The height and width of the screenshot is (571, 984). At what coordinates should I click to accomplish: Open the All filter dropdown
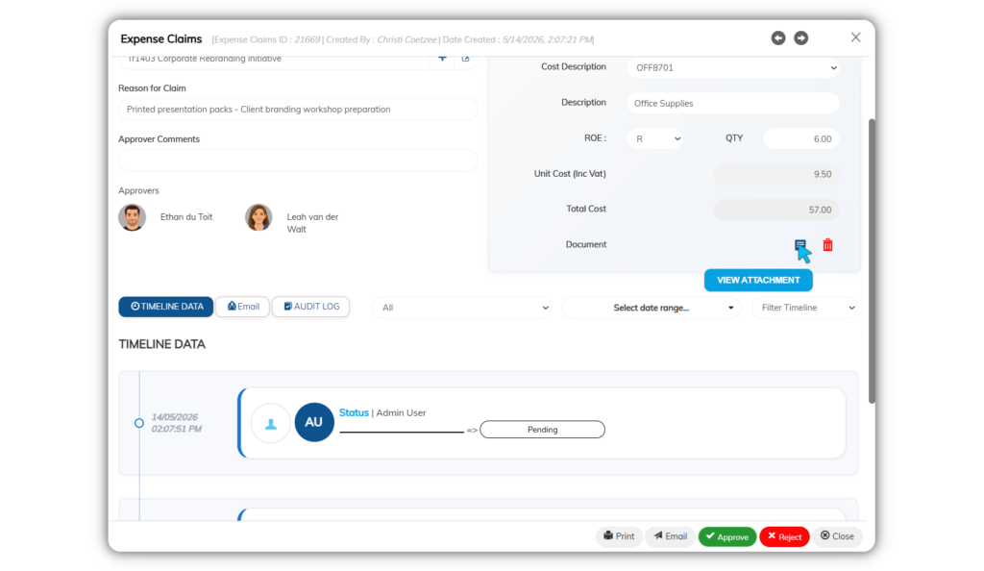click(x=462, y=308)
